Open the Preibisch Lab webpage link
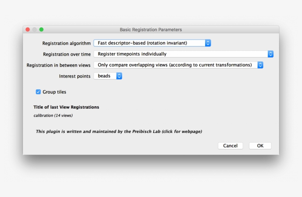This screenshot has width=302, height=197. pos(119,131)
